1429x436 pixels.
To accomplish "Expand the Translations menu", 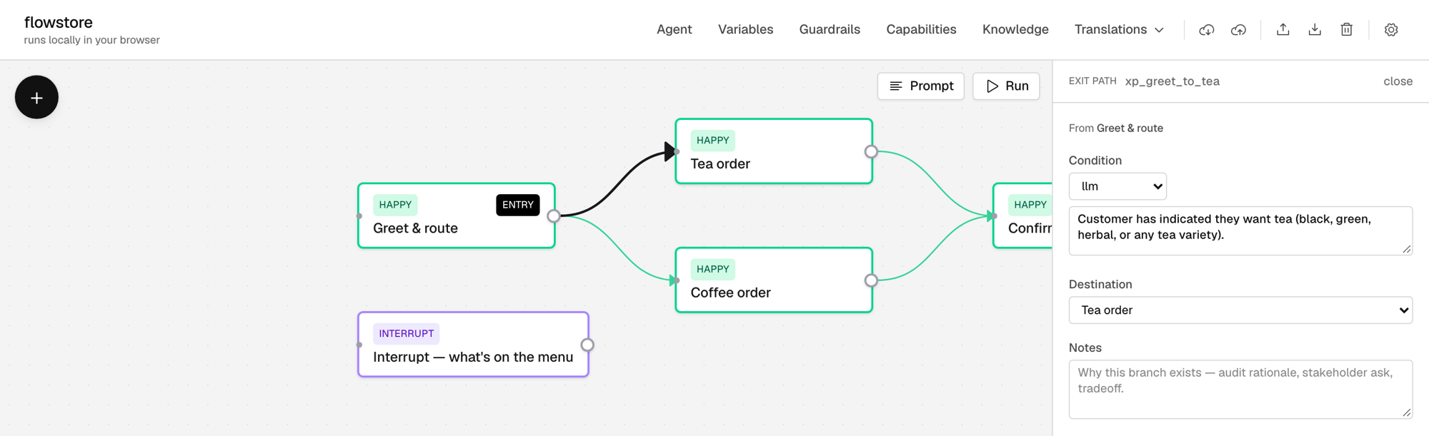I will click(1119, 29).
